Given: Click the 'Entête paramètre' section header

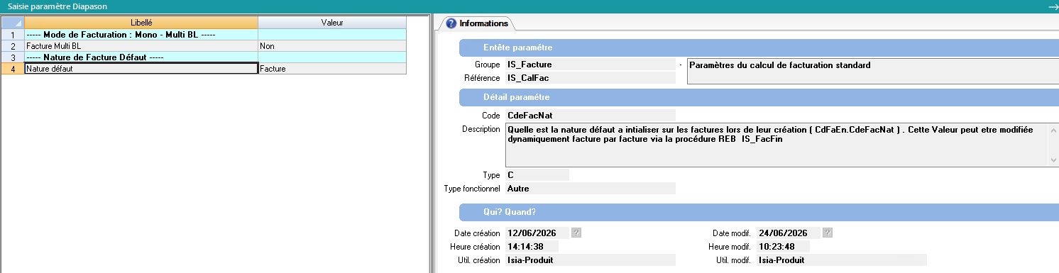Looking at the screenshot, I should pyautogui.click(x=759, y=48).
